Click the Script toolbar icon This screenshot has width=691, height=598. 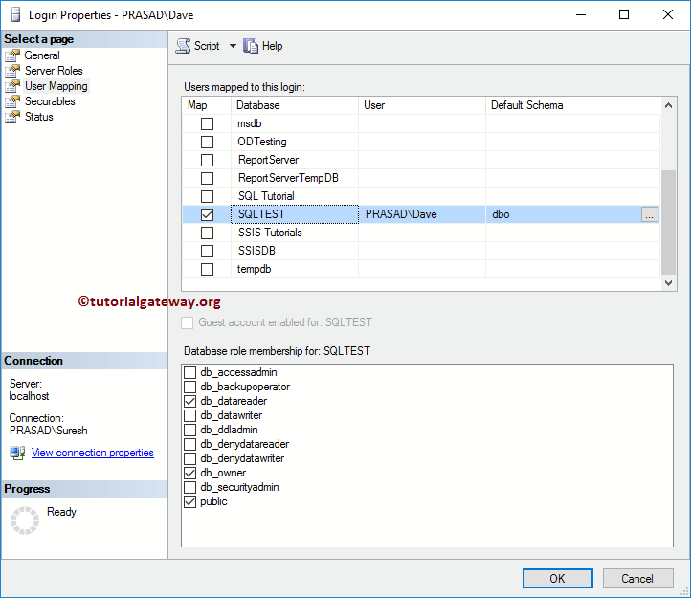click(183, 46)
